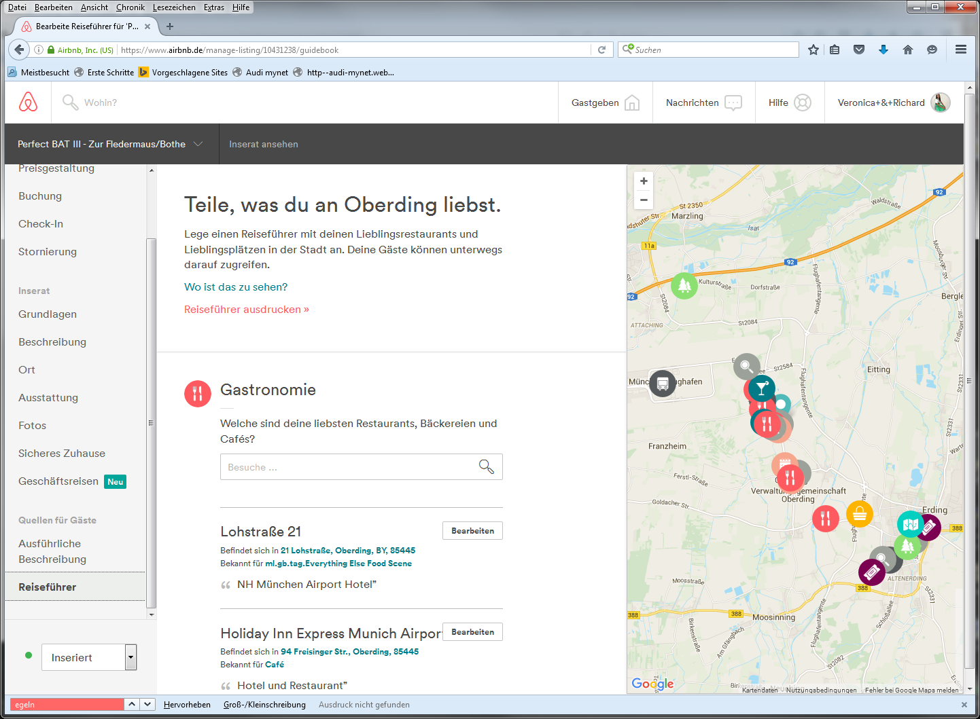Close the find bar

(x=964, y=705)
